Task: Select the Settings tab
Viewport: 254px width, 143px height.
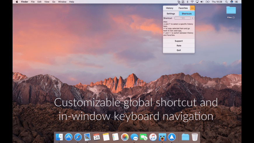Action: (171, 13)
